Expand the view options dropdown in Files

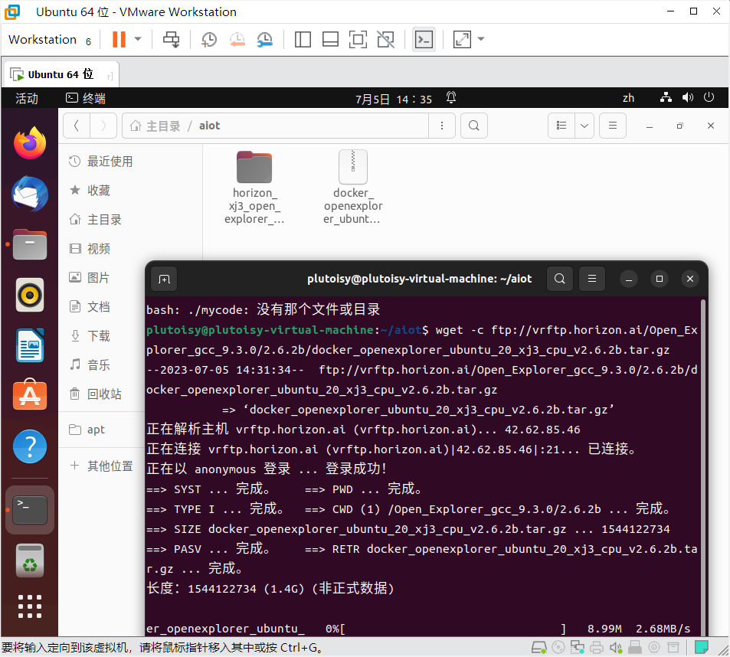click(584, 126)
